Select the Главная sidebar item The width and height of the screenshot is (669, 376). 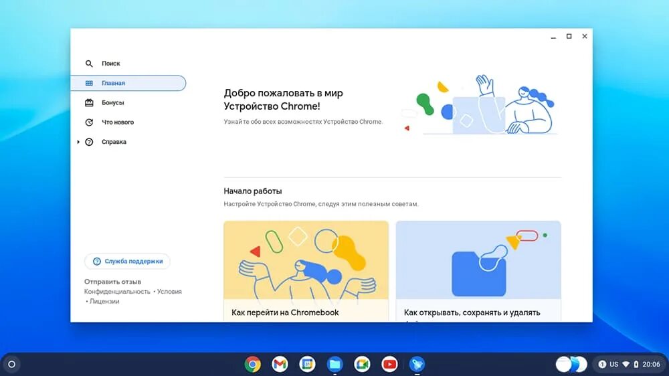pos(128,83)
